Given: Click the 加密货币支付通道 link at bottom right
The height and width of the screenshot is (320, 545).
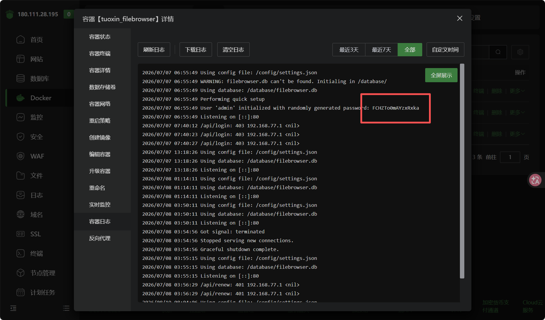Looking at the screenshot, I should pyautogui.click(x=496, y=306).
